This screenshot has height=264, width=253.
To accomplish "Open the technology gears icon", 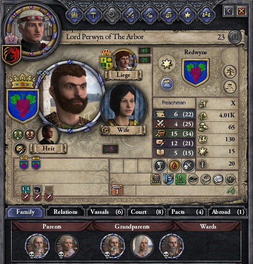I will click(x=112, y=15).
